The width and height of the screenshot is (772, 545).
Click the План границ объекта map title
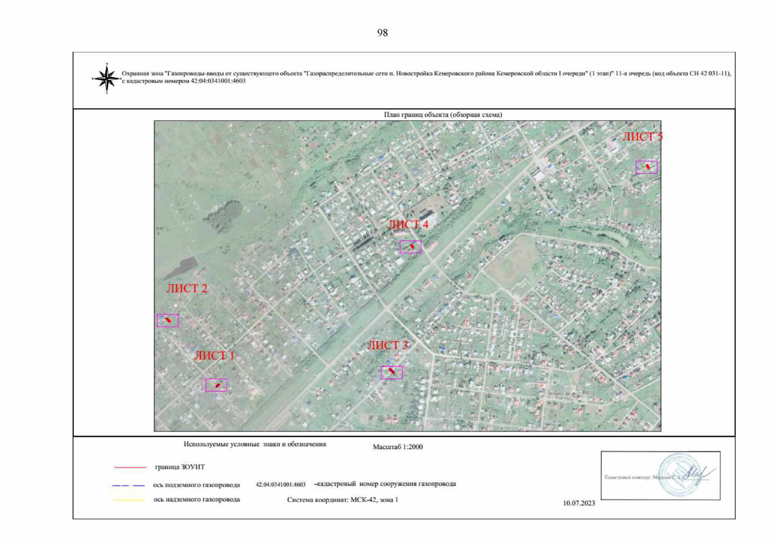click(443, 115)
